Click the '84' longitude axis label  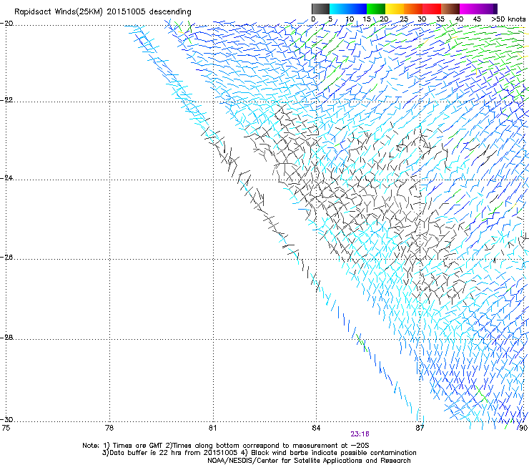pyautogui.click(x=316, y=428)
